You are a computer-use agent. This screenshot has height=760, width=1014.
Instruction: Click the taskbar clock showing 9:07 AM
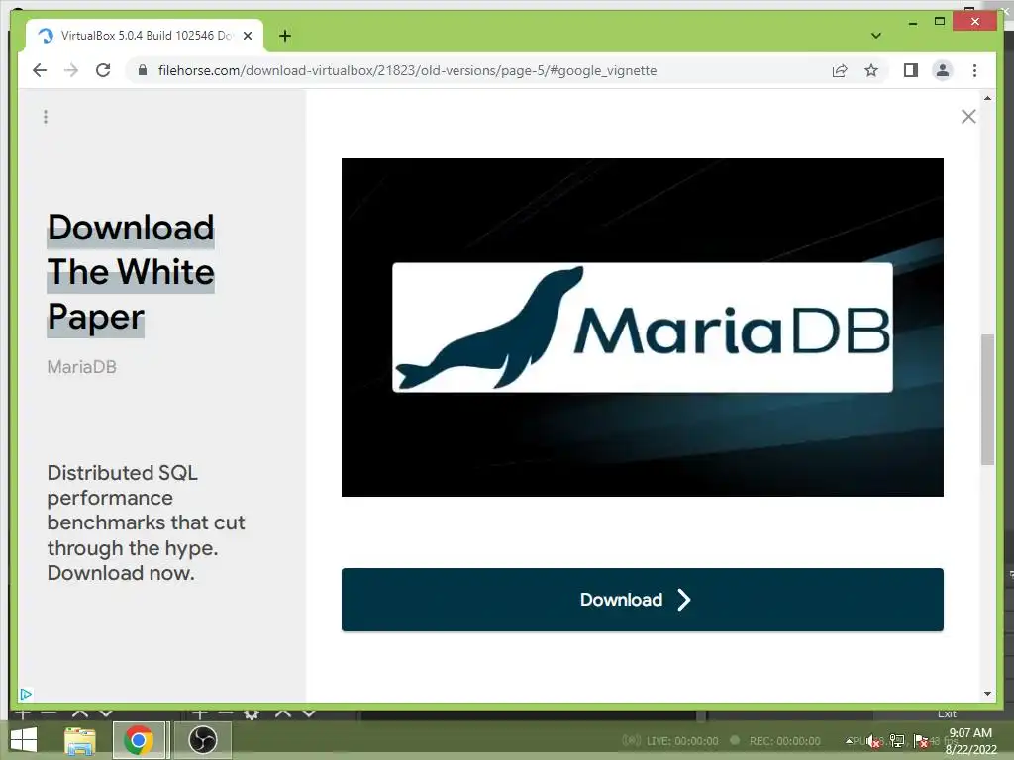coord(970,741)
